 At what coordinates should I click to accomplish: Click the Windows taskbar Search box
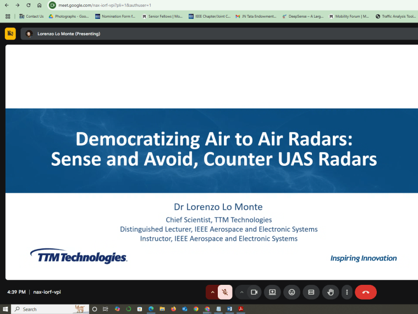point(50,309)
